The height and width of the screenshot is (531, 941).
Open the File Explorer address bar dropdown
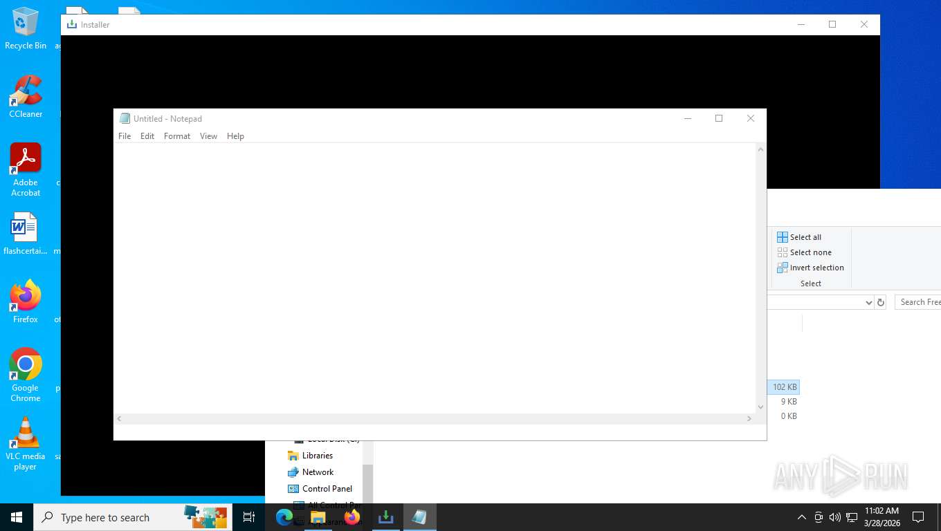click(x=869, y=302)
